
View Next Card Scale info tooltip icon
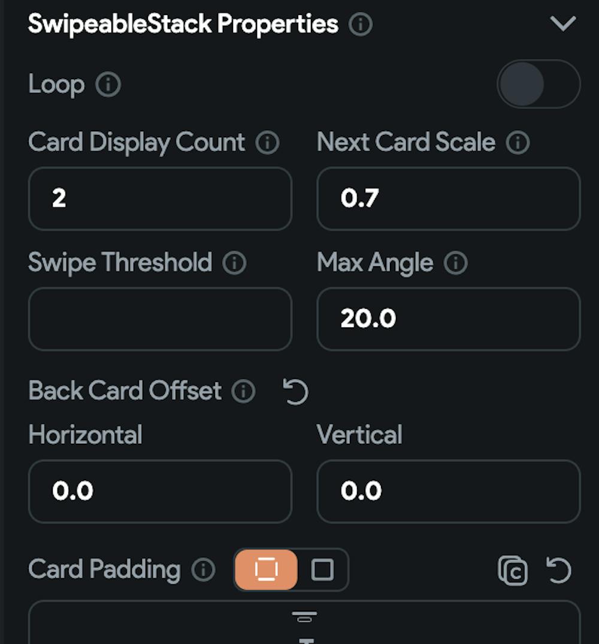pos(518,143)
